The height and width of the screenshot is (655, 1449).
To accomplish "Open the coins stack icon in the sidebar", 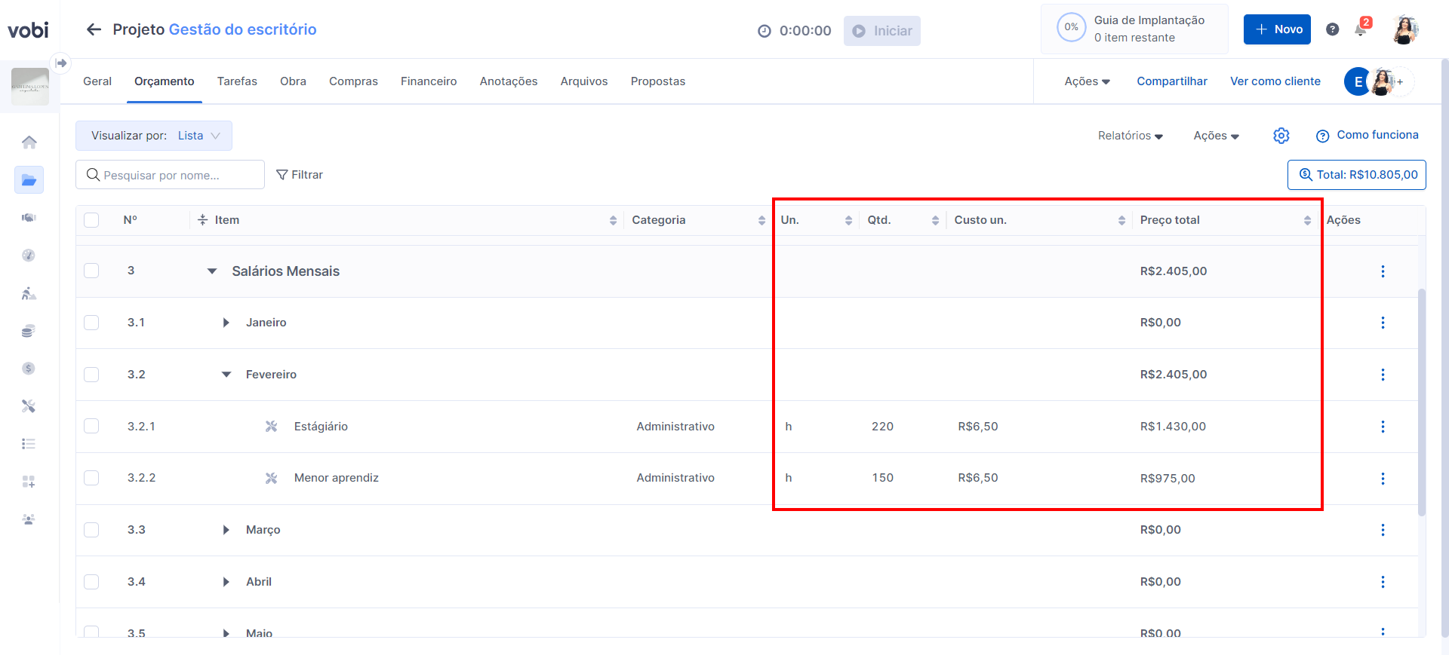I will click(29, 331).
